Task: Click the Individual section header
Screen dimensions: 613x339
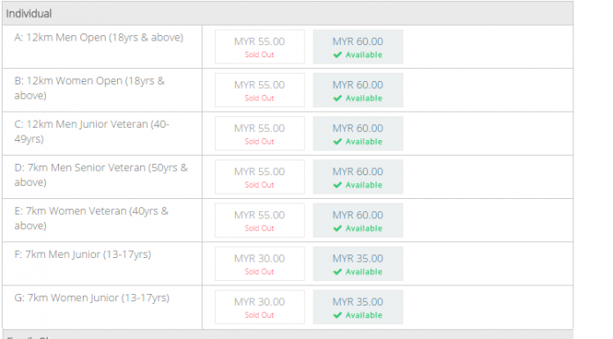Action: (x=288, y=14)
